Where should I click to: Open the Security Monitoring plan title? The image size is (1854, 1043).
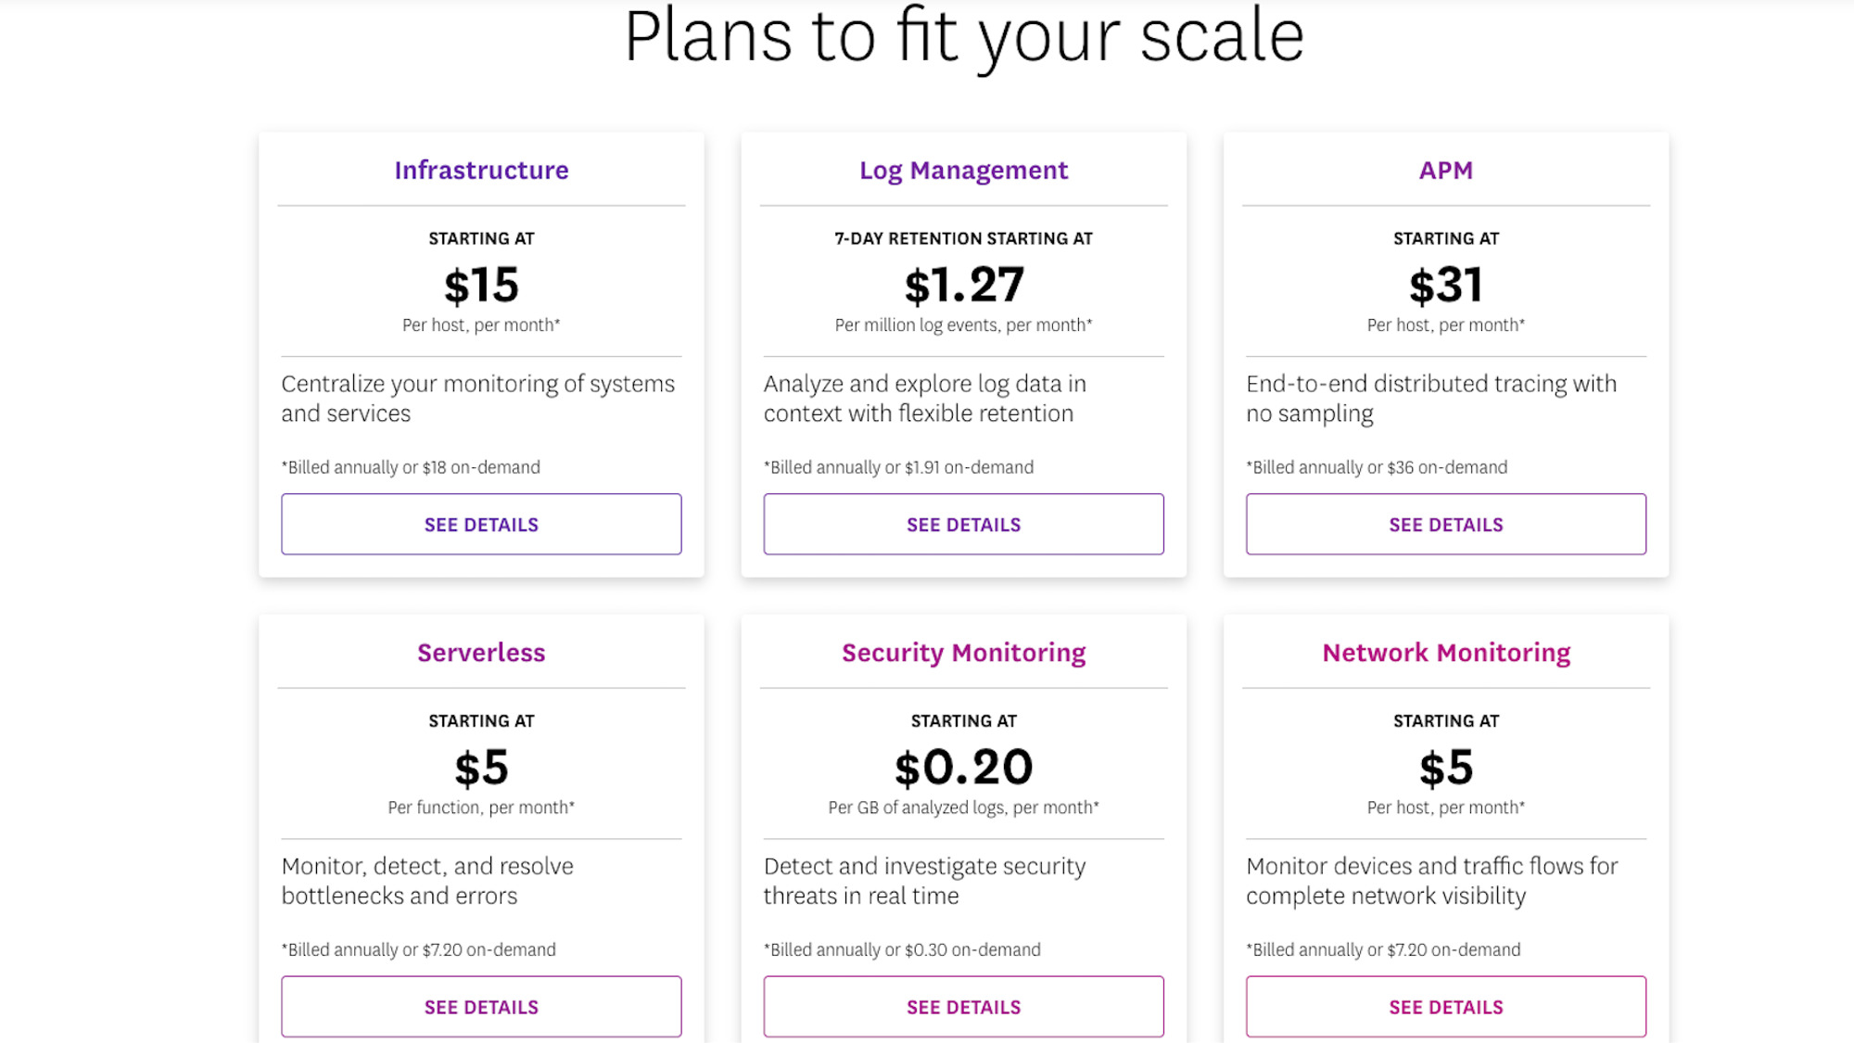(962, 653)
